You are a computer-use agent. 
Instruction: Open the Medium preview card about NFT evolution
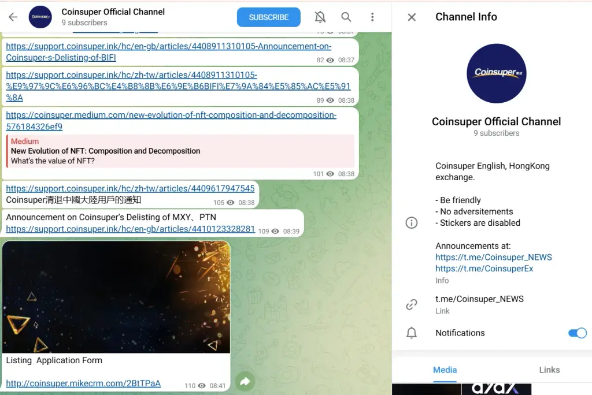coord(180,151)
